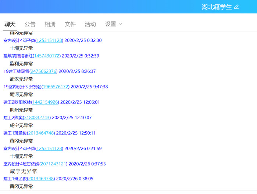Click sender name 建筑装饰段志红
Image resolution: width=257 pixels, height=194 pixels.
coord(18,56)
